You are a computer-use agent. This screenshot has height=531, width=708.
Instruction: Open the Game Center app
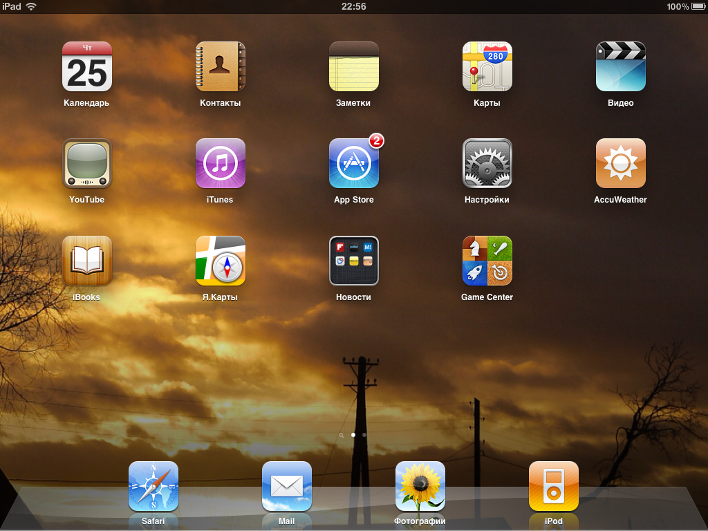pos(487,261)
